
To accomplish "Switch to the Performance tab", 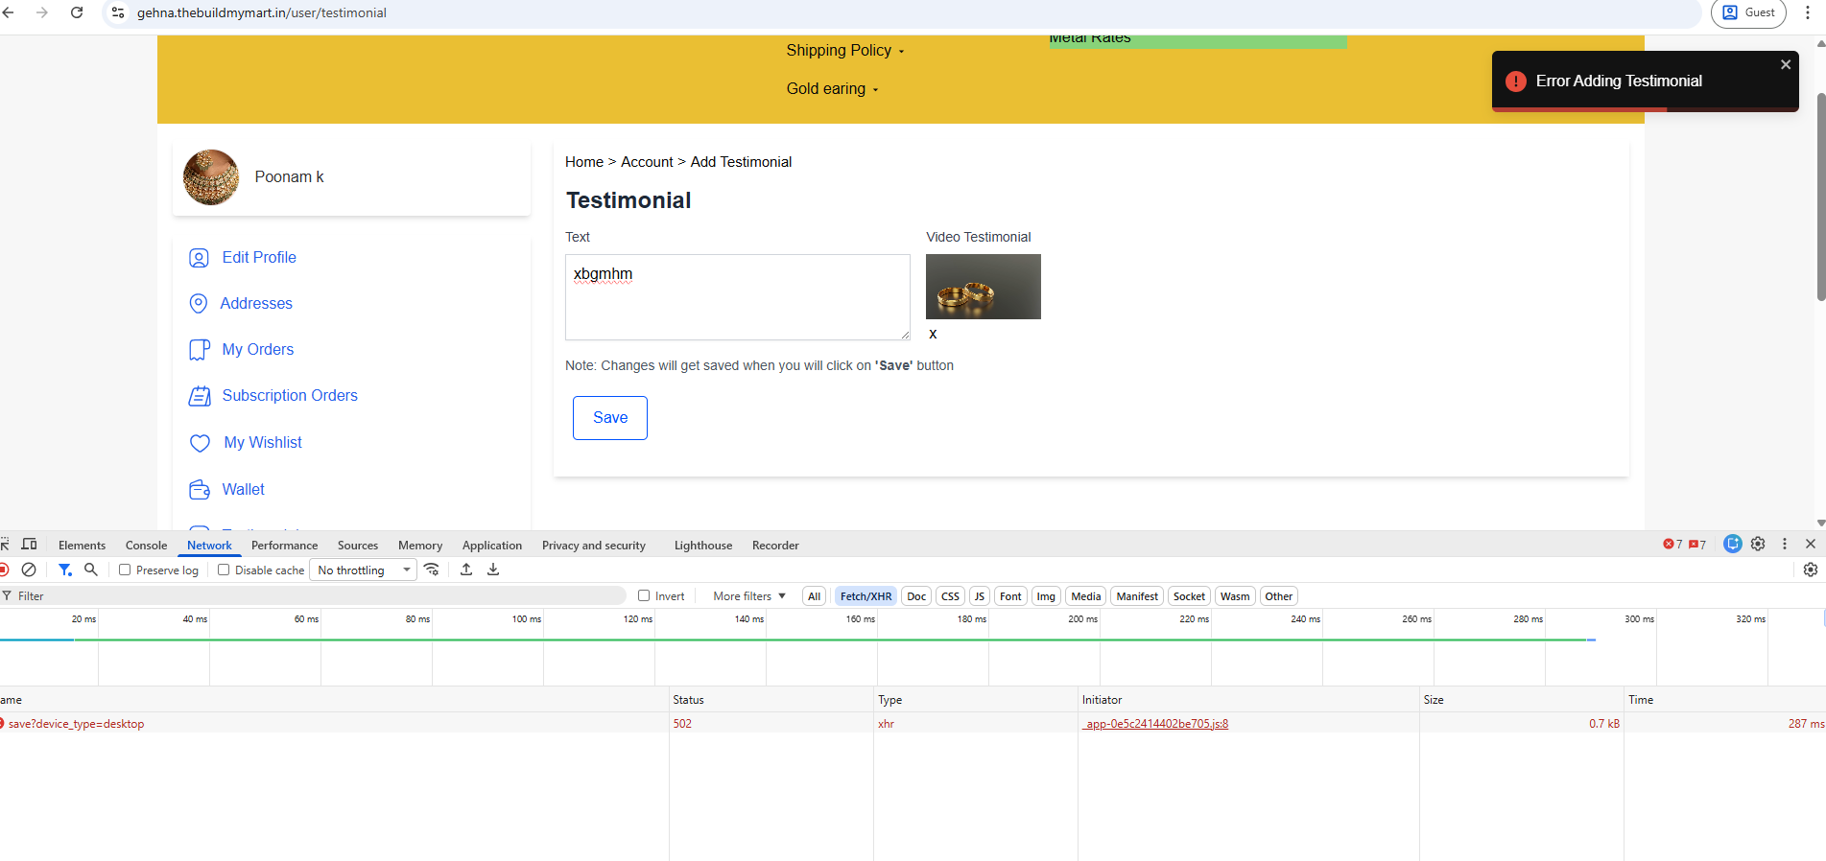I will 284,545.
